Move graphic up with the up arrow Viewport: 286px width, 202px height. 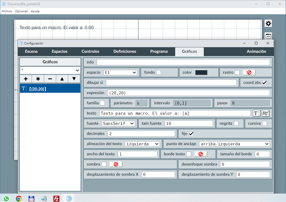[62, 79]
